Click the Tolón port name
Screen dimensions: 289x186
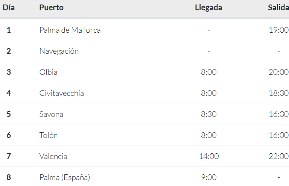pyautogui.click(x=49, y=135)
